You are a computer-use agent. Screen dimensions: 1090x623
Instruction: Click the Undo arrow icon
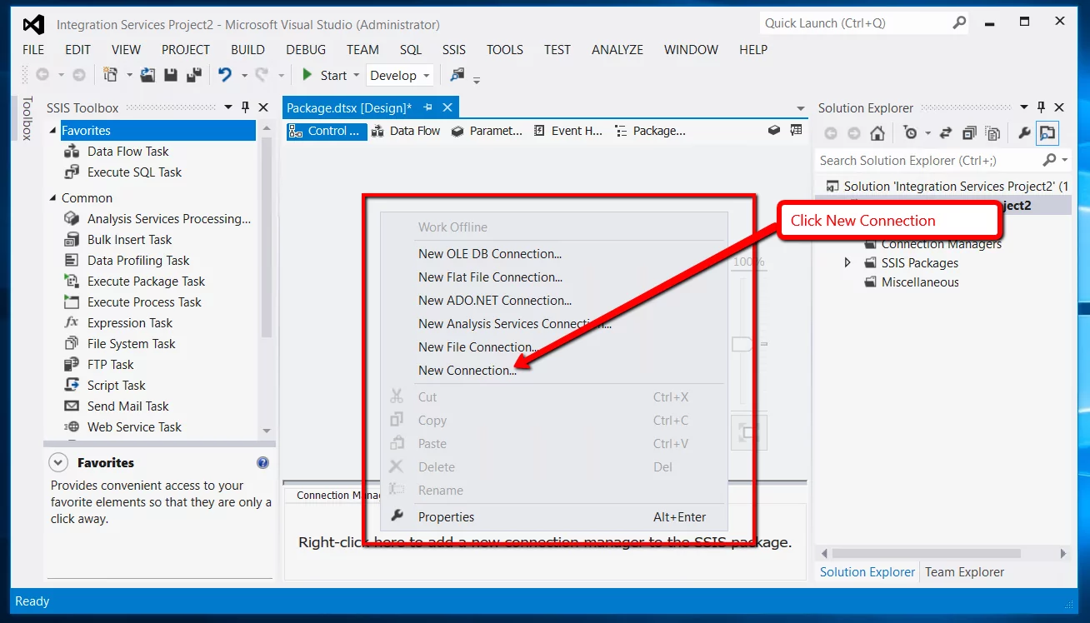(x=225, y=75)
